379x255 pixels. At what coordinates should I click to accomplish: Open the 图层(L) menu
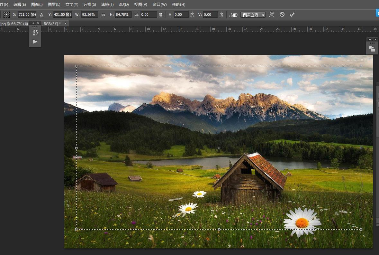(54, 5)
